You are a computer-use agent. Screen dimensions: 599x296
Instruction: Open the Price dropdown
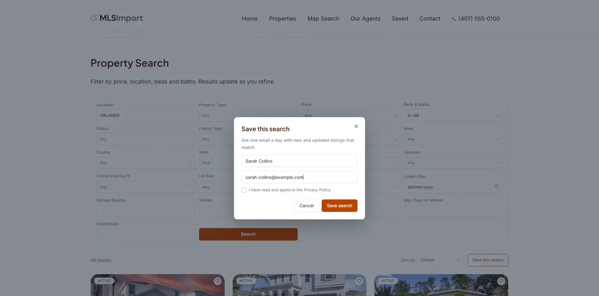pyautogui.click(x=351, y=115)
